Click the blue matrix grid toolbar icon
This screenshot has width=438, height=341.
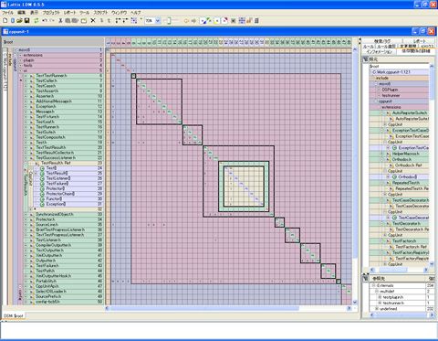tap(242, 20)
